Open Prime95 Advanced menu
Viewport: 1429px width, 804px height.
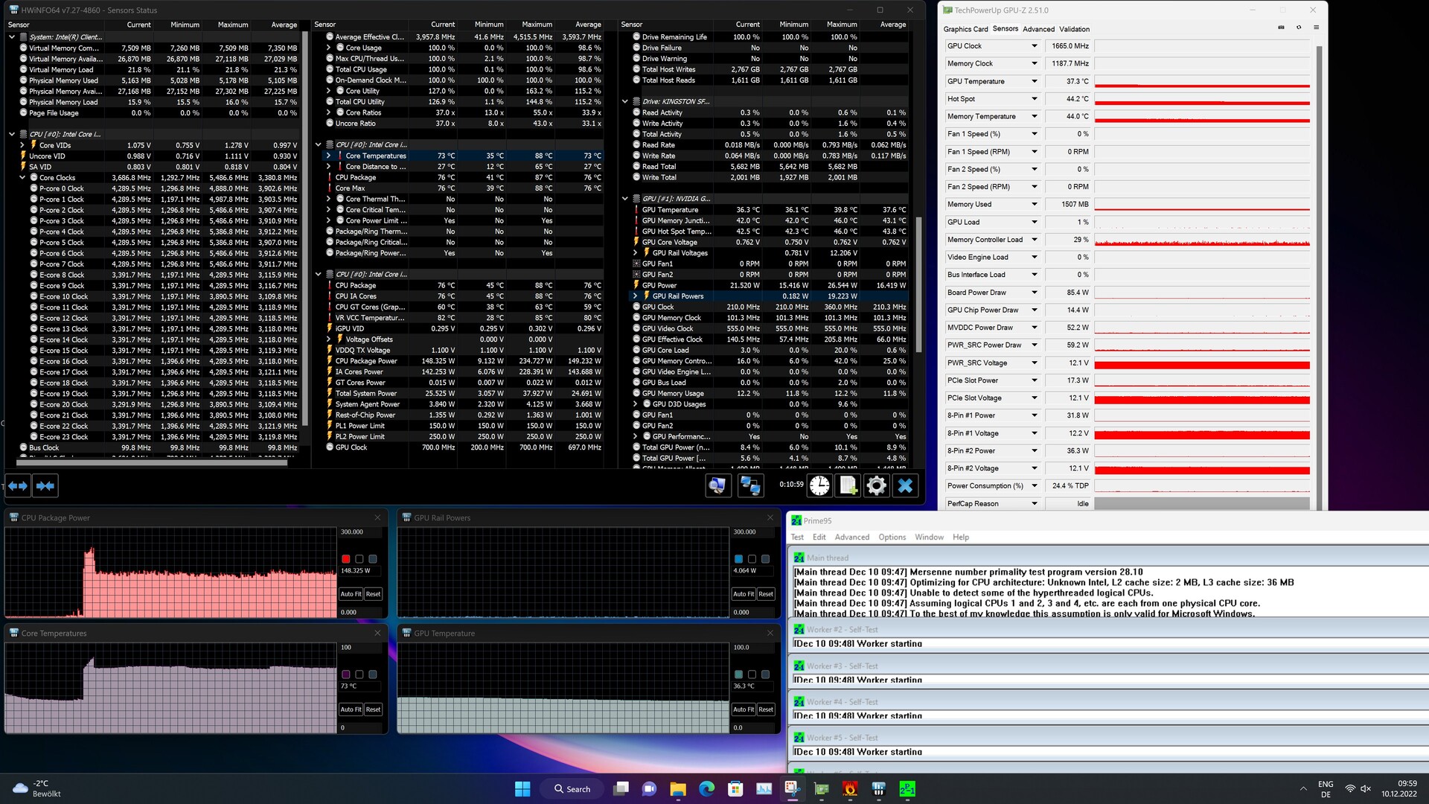[x=851, y=537]
